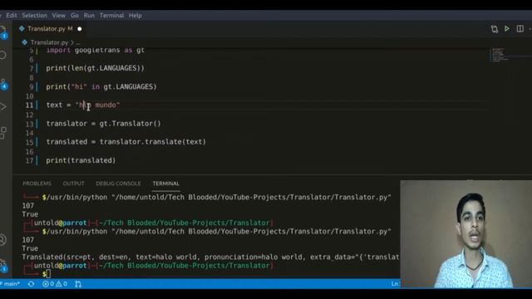Run the Python file with play icon
Screen dimensions: 532x299
coord(506,29)
